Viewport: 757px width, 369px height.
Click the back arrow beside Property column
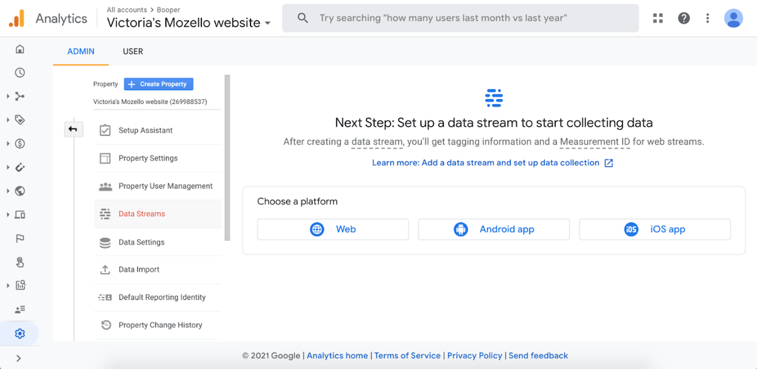click(x=73, y=129)
